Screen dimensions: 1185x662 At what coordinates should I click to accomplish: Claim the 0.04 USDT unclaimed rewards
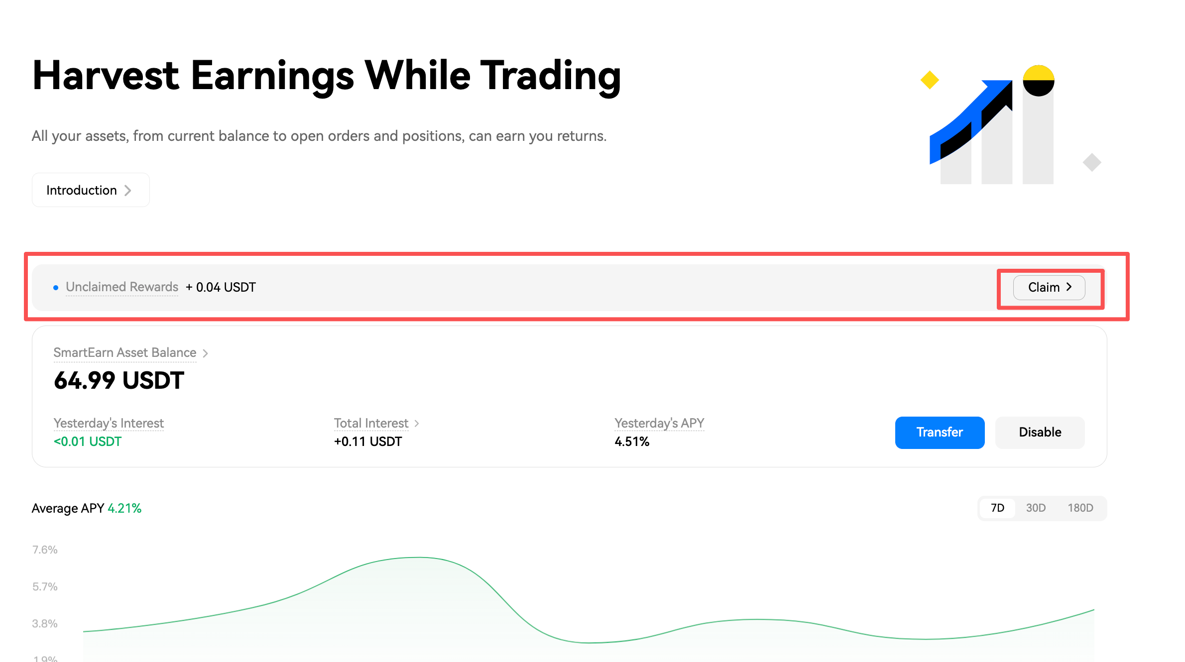point(1049,288)
